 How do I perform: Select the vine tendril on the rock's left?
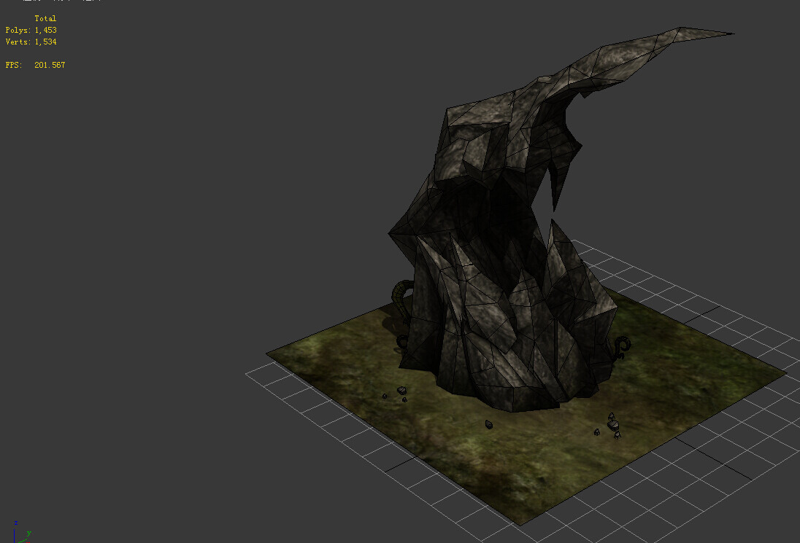tap(401, 292)
